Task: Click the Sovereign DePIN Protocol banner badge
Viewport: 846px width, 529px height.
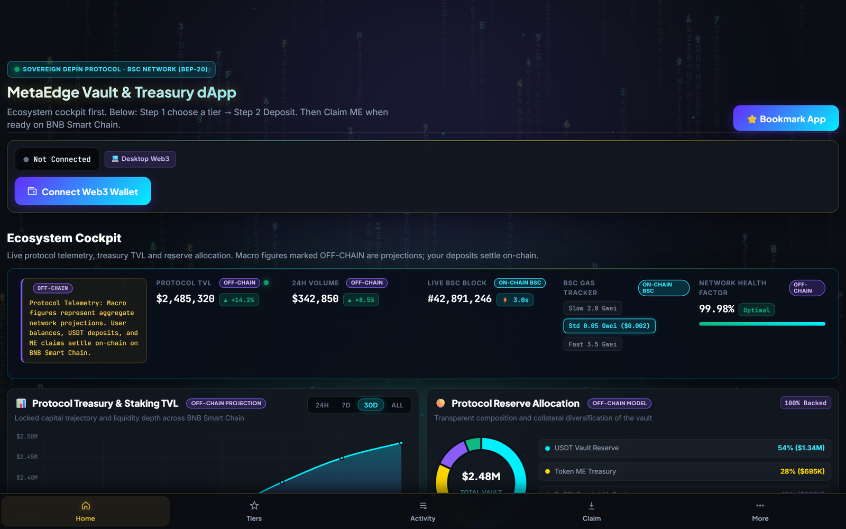Action: pyautogui.click(x=111, y=69)
